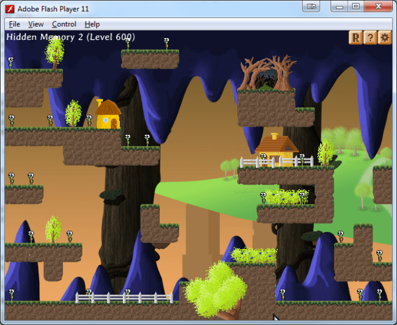The height and width of the screenshot is (325, 397).
Task: Open the question mark help icon
Action: pos(370,38)
